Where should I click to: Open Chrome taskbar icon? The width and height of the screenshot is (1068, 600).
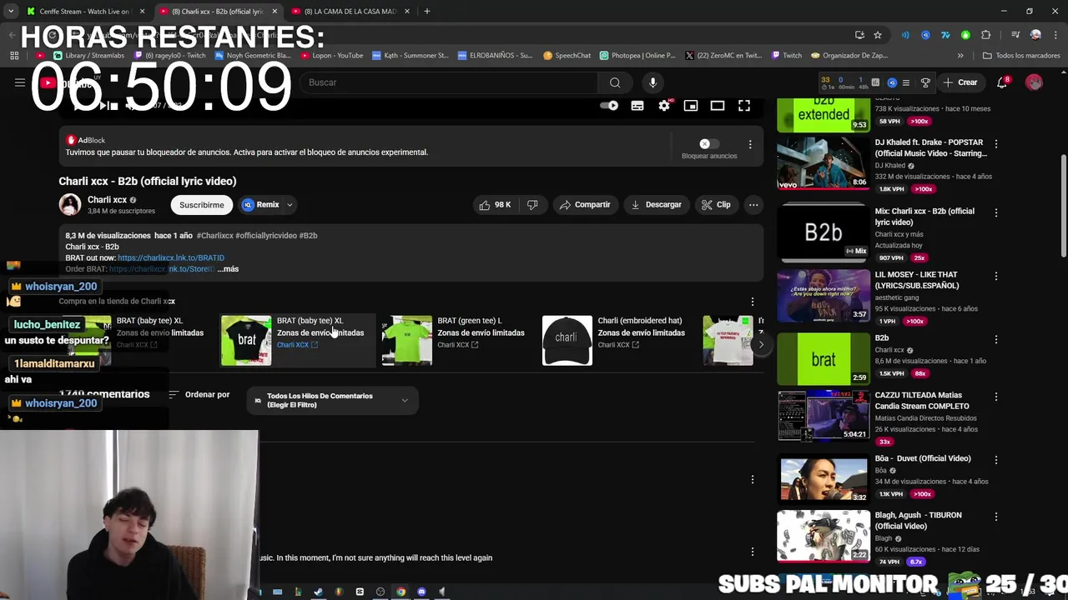coord(400,592)
